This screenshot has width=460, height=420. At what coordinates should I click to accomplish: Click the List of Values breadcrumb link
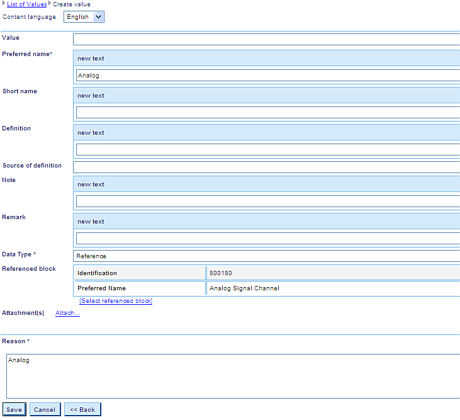pyautogui.click(x=26, y=4)
